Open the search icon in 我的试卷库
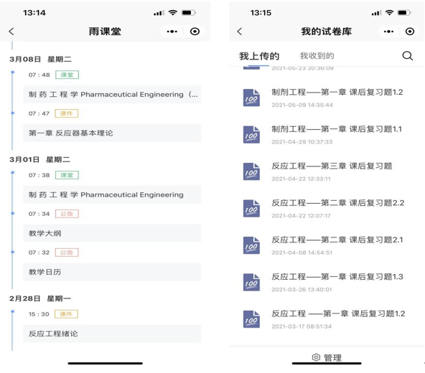 pyautogui.click(x=407, y=56)
